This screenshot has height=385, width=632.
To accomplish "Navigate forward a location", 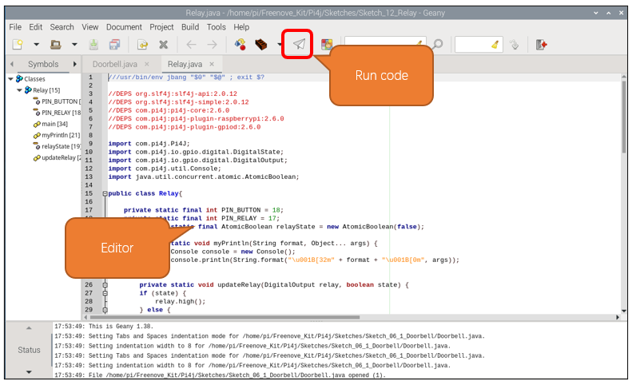I will (x=212, y=45).
